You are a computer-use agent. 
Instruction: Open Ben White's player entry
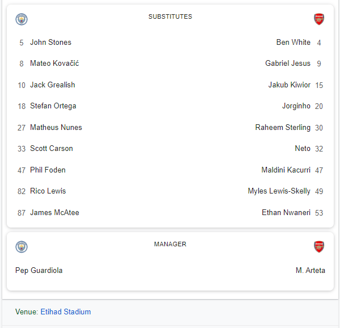[293, 42]
